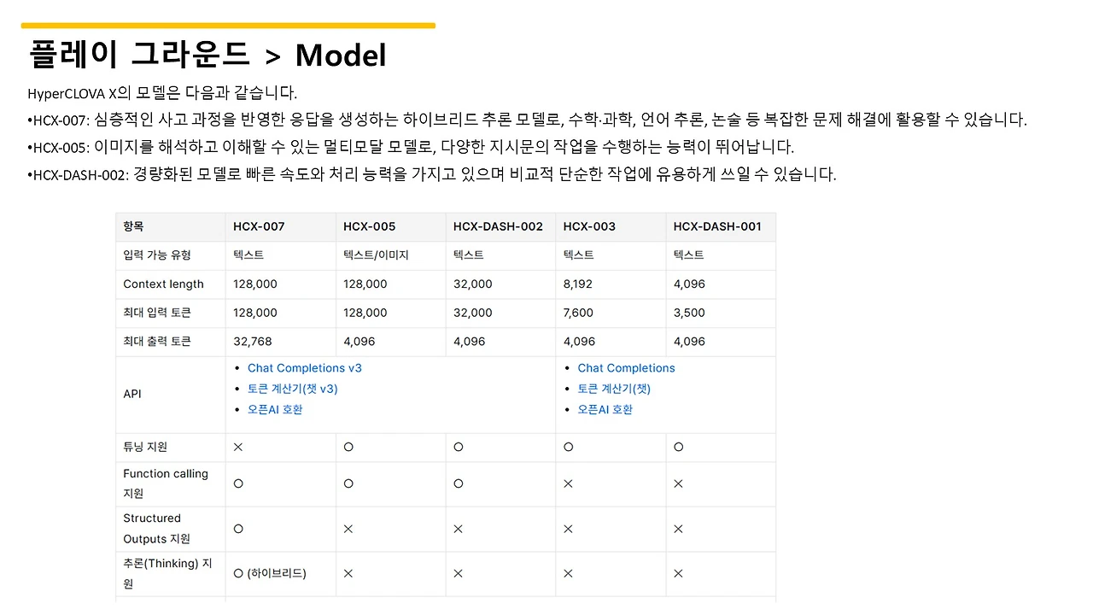Click 오픈AI 호환 link below 토큰 계산기(챗 v3)

[275, 409]
